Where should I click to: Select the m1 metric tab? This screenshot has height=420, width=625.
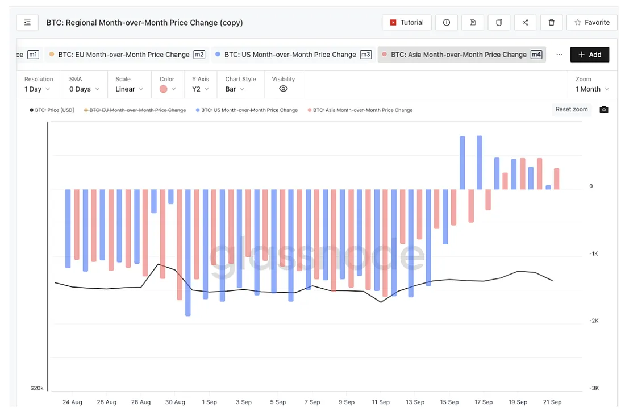[28, 55]
